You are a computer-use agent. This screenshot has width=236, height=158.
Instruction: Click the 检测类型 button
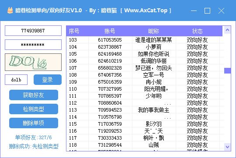34,109
